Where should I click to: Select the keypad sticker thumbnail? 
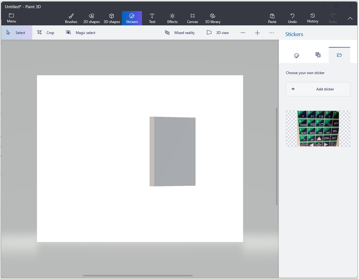coord(318,128)
